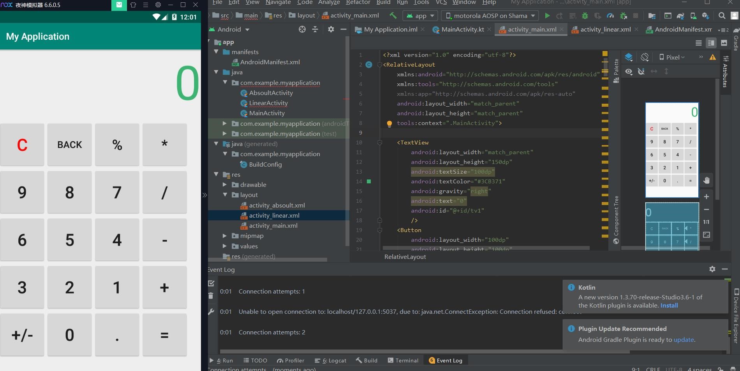Open Nox emulator settings gear icon

158,5
